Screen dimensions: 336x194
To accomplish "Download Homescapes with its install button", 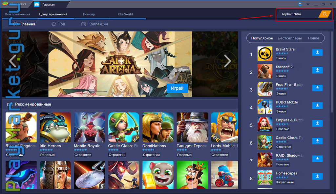I will 317,176.
